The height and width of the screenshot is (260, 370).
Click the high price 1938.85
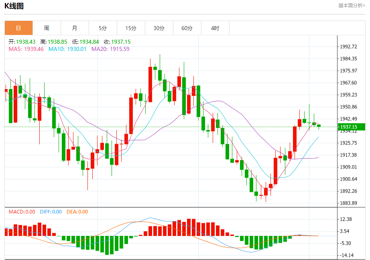(57, 42)
